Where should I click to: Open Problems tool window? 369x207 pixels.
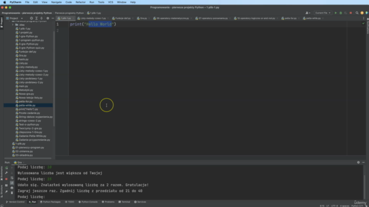click(108, 202)
